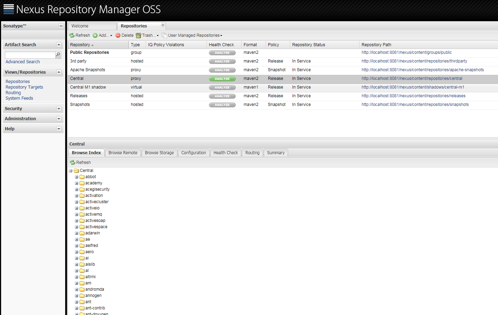Click ANALYZE for 3rd party repository

pyautogui.click(x=222, y=61)
